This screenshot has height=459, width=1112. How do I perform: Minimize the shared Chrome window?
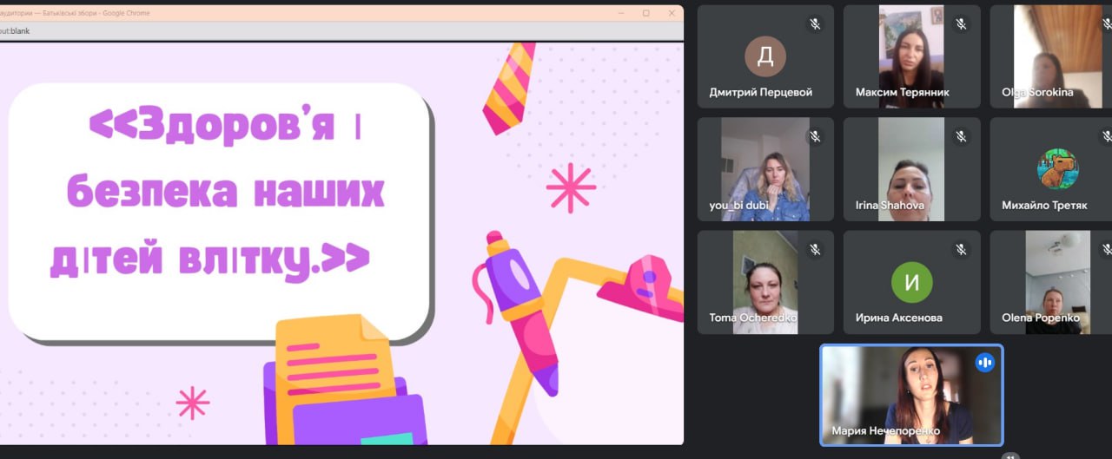(x=621, y=13)
